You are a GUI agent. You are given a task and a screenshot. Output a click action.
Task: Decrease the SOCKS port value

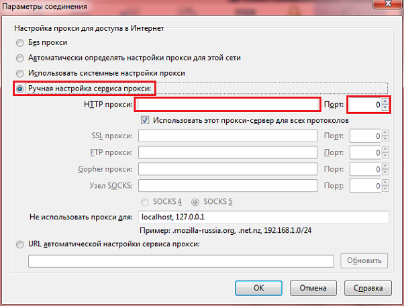(385, 189)
